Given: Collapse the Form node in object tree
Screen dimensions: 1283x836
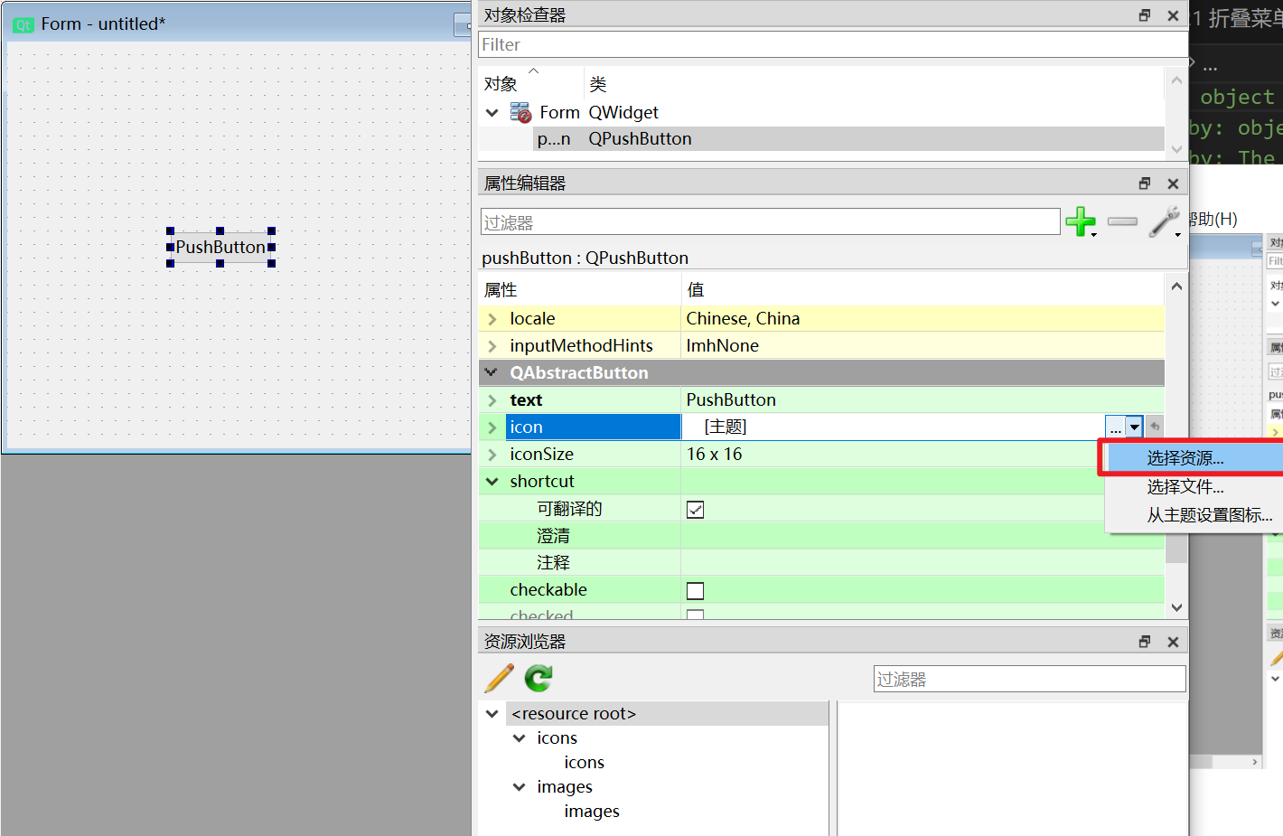Looking at the screenshot, I should pos(492,113).
